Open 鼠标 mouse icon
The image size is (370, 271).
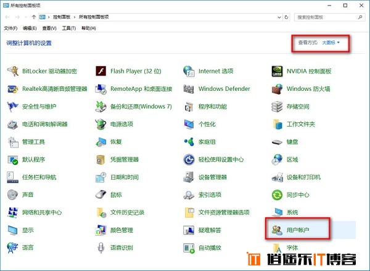[101, 195]
